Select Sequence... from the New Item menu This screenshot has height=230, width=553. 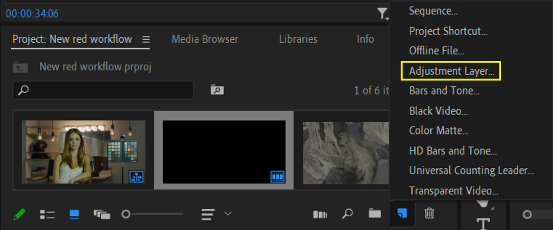point(433,11)
